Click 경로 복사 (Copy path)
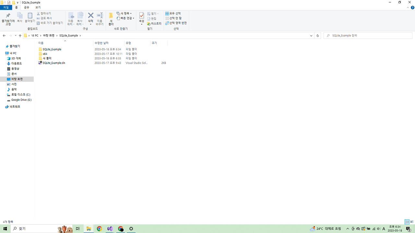The width and height of the screenshot is (415, 233). pos(44,18)
